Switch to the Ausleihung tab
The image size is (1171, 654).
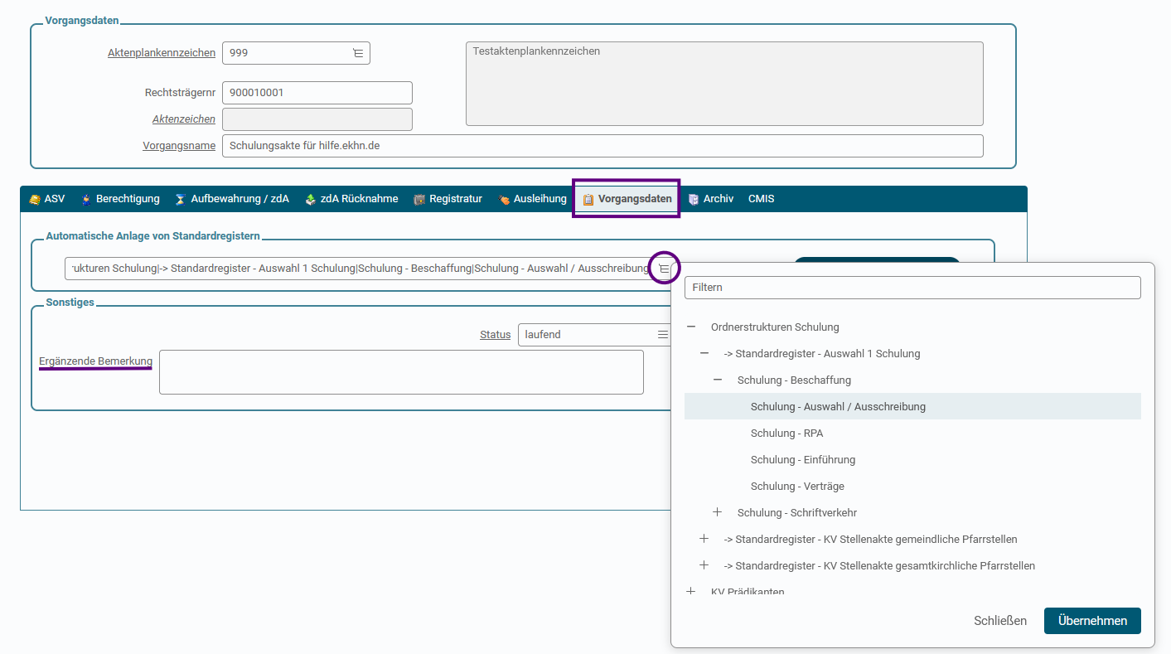pyautogui.click(x=532, y=199)
